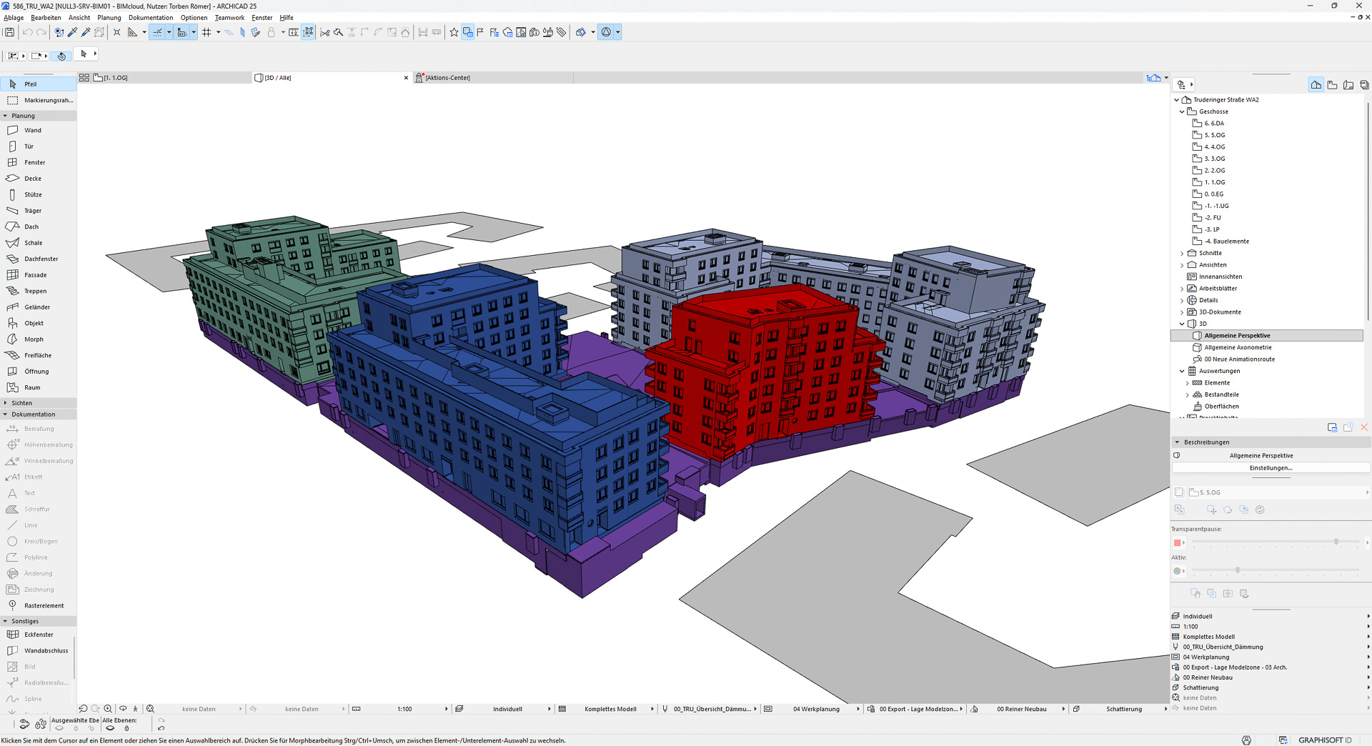The width and height of the screenshot is (1372, 746).
Task: Click the Pfeil arrow selection tool
Action: pos(30,84)
